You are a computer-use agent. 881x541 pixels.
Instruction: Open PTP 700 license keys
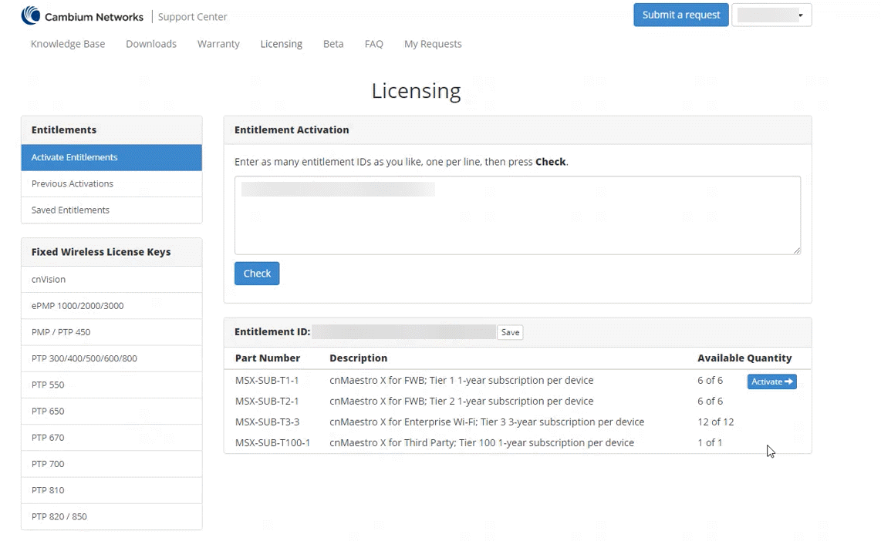coord(112,464)
